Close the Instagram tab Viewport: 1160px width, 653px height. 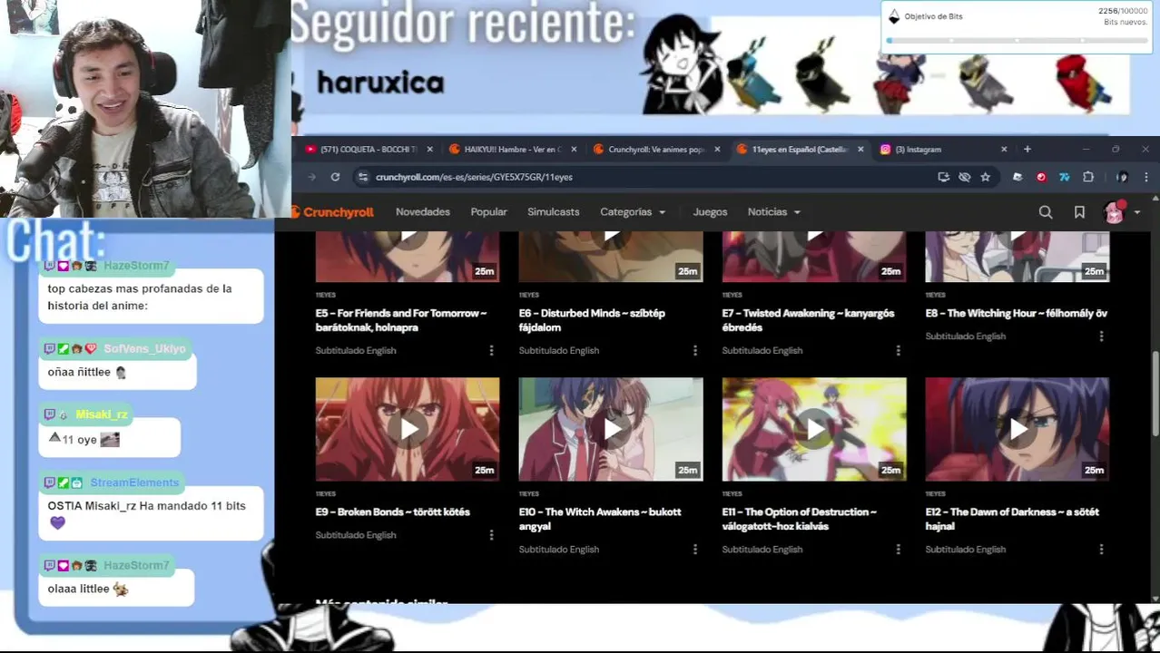tap(1004, 150)
